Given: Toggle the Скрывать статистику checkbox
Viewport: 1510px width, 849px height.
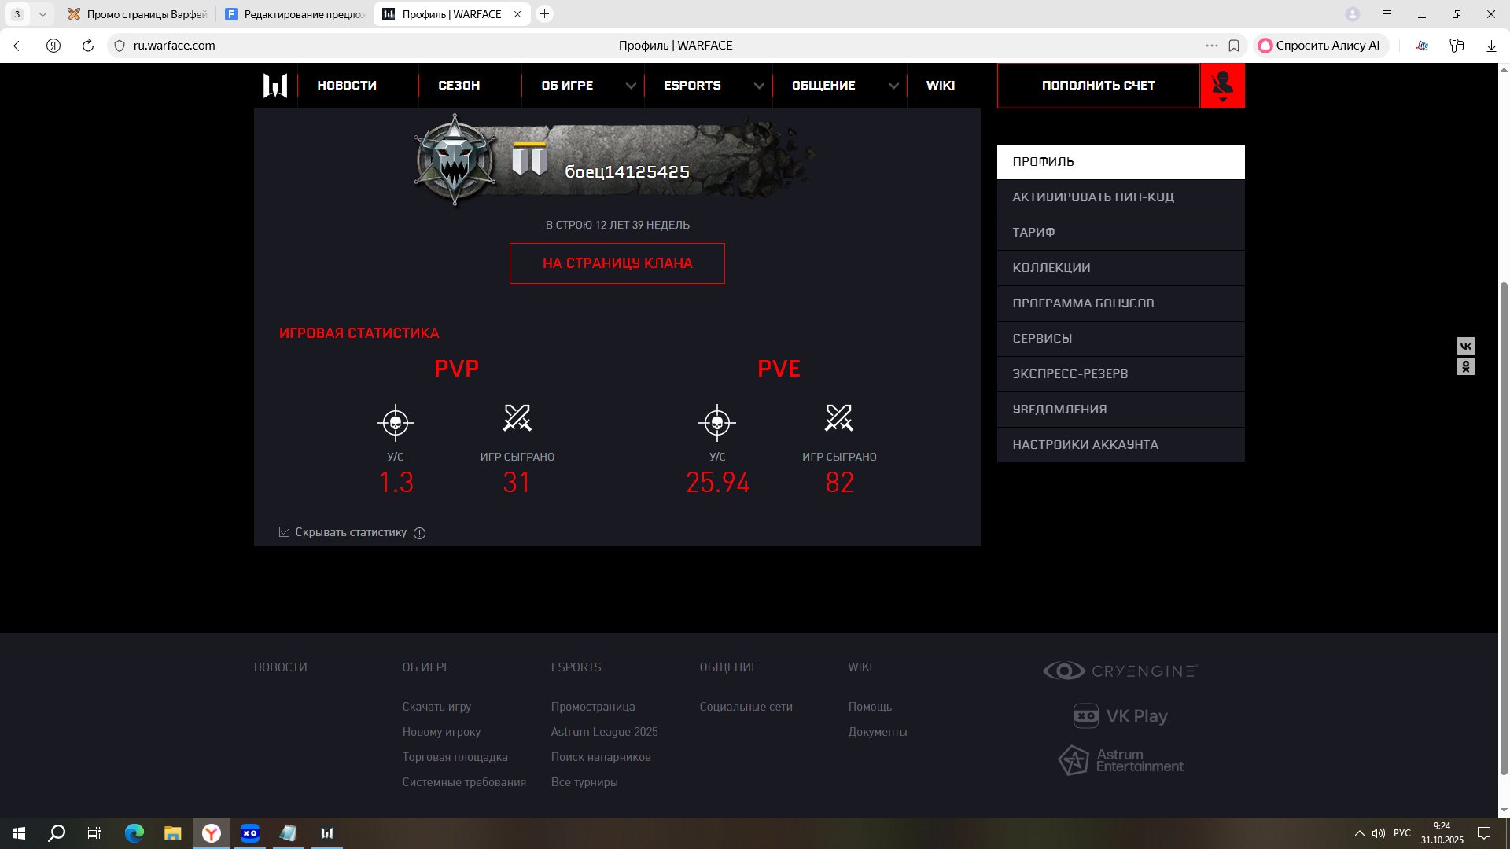Looking at the screenshot, I should click(x=285, y=532).
